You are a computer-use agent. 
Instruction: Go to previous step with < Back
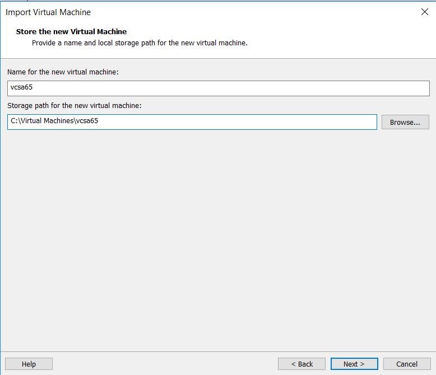[302, 364]
